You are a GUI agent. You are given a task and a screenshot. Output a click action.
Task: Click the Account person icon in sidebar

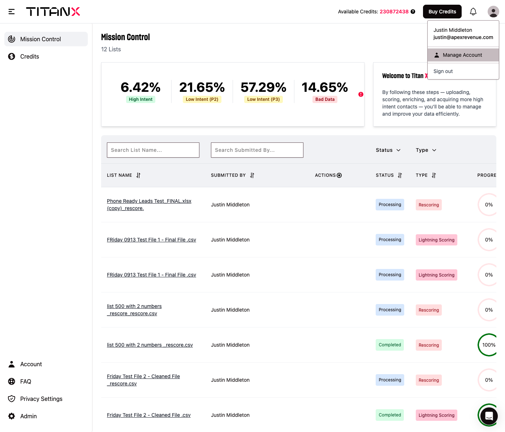click(x=12, y=364)
